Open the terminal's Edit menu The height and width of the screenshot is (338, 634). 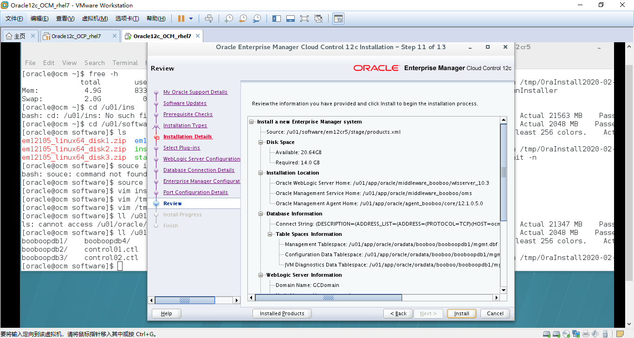[49, 63]
